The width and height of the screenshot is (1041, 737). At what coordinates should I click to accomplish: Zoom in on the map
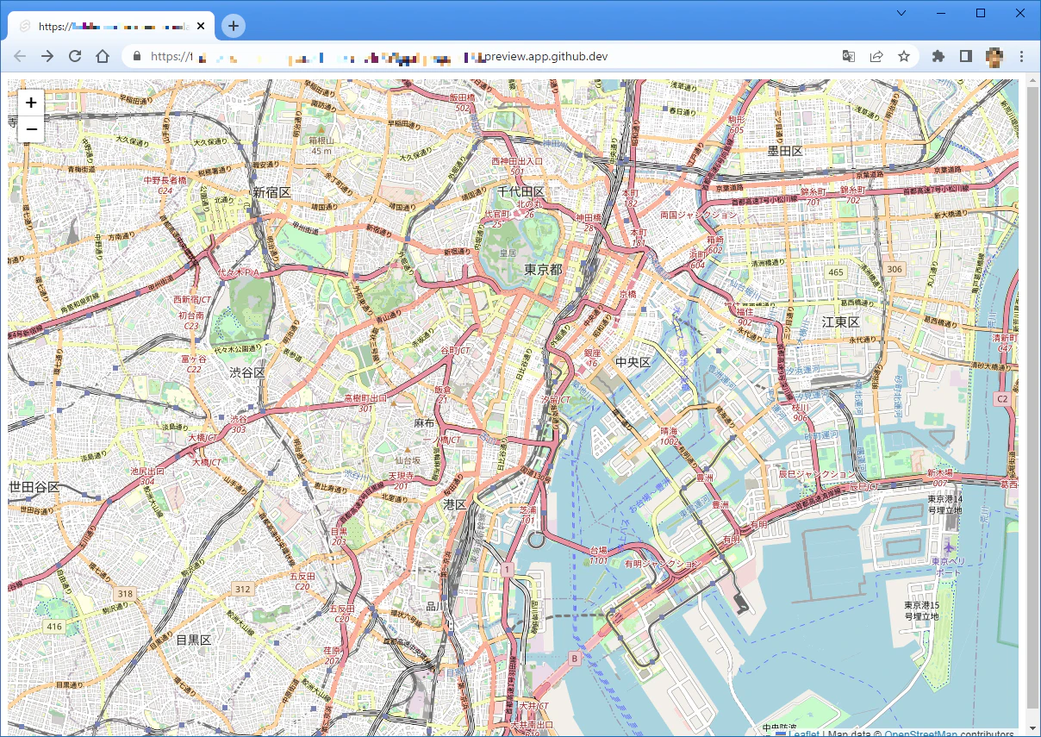point(31,103)
